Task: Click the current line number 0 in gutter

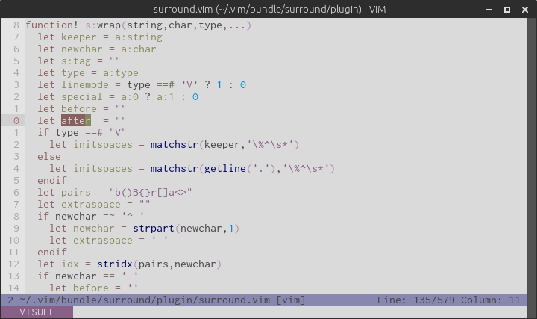Action: click(x=16, y=121)
